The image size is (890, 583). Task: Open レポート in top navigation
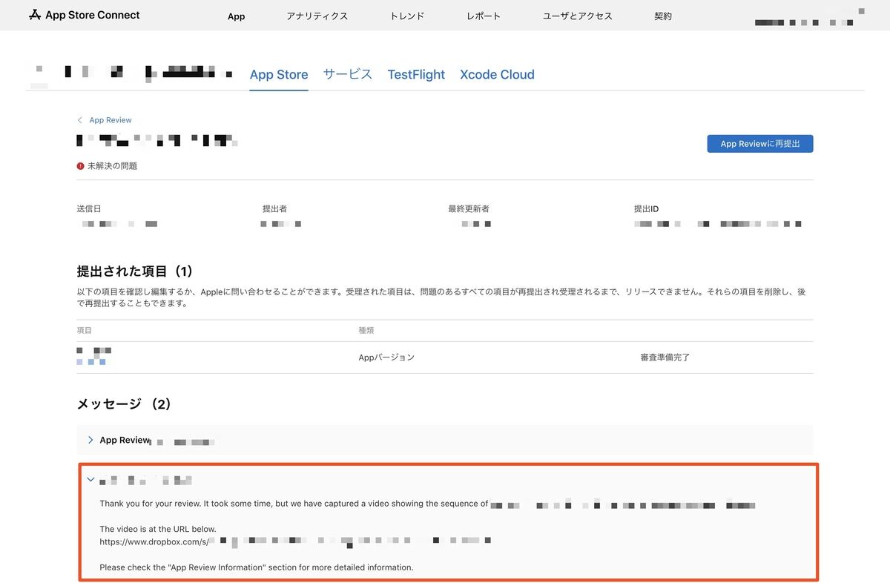484,16
